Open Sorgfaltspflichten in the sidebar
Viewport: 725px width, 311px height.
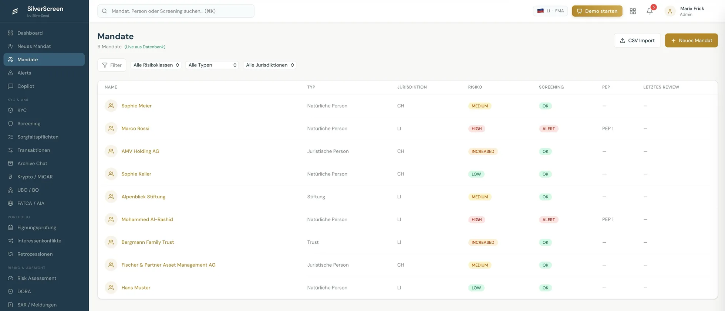(44, 137)
